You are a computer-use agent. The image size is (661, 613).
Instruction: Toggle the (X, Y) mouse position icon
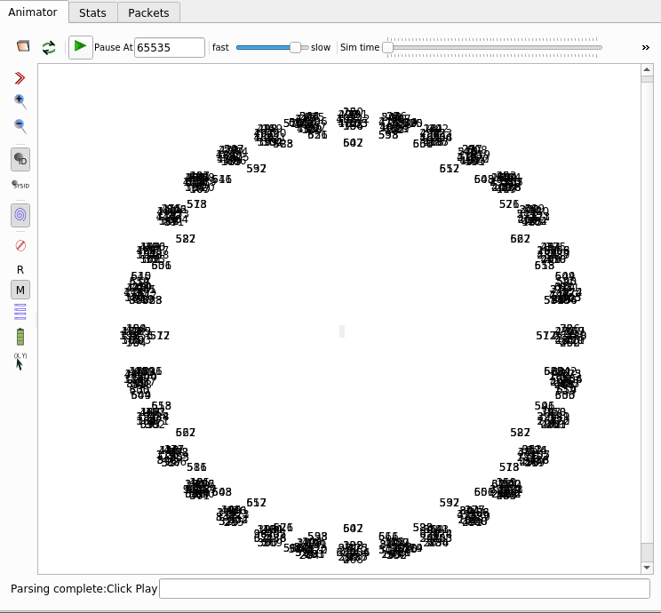[x=20, y=362]
